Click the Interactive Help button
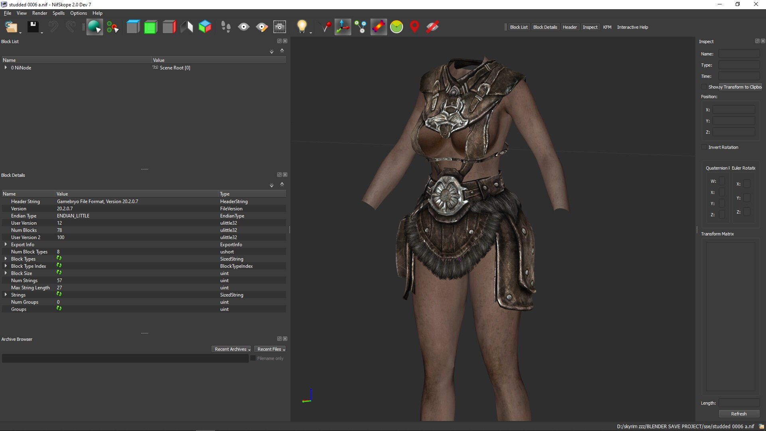The height and width of the screenshot is (431, 766). (x=632, y=27)
